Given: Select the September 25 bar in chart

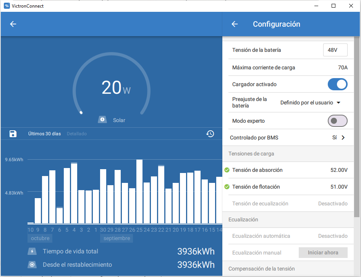Looking at the screenshot, I should 139,191.
